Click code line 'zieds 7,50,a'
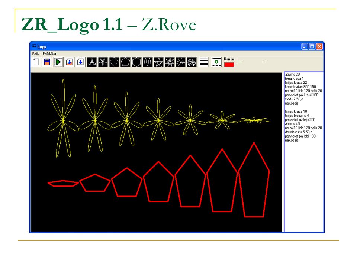Image resolution: width=357 pixels, height=267 pixels. coord(294,99)
